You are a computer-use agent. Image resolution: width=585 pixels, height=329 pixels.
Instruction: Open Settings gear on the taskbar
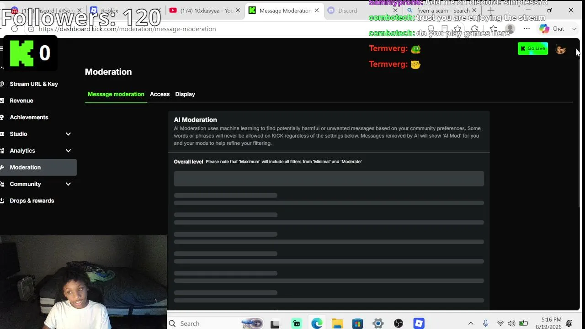[x=378, y=324]
